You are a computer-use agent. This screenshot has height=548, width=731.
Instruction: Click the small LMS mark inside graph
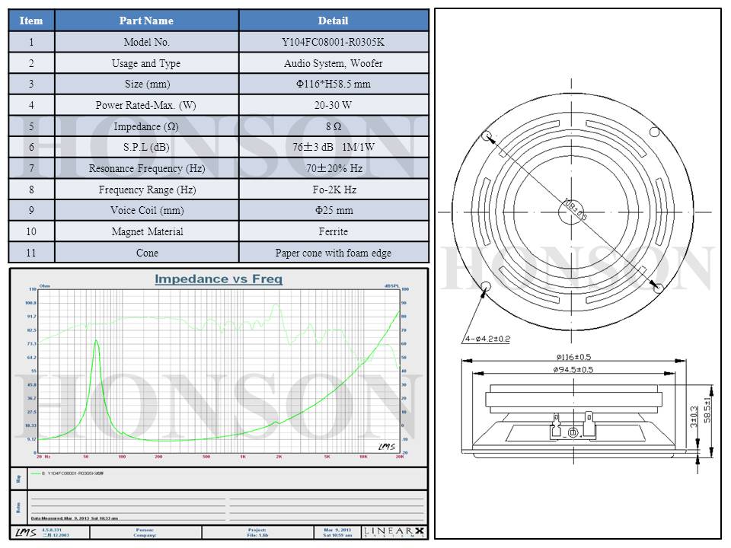click(386, 446)
